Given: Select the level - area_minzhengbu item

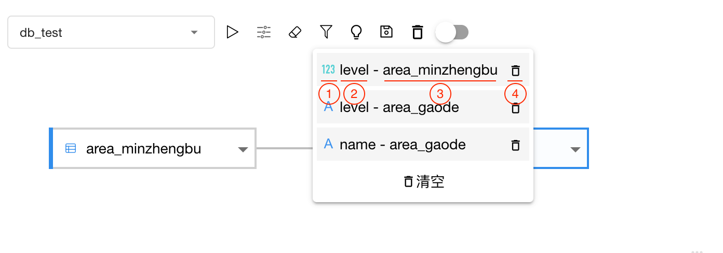Looking at the screenshot, I should [423, 70].
